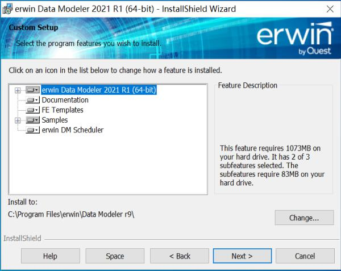Open install-state dropdown icon for erwin Data Modeler 2021 R1
The height and width of the screenshot is (271, 341).
[32, 90]
